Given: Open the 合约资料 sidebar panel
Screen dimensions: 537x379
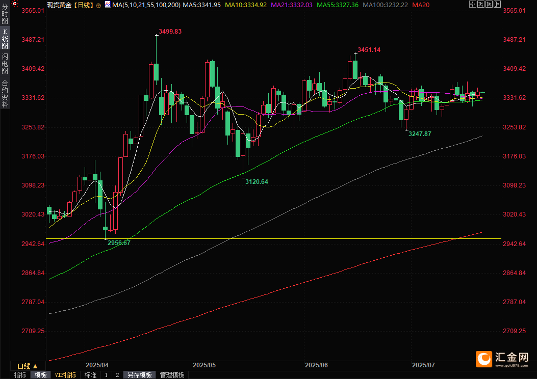Looking at the screenshot, I should click(x=5, y=93).
